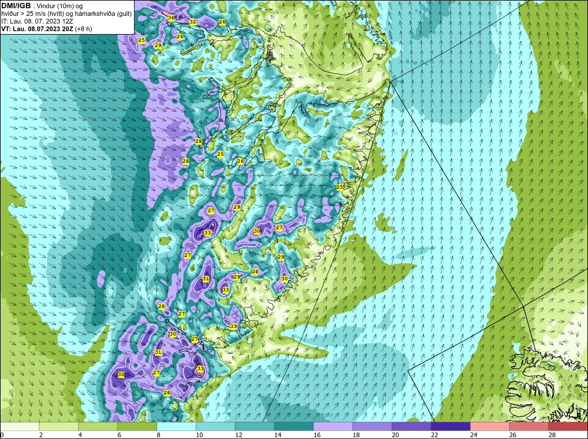Choose the 22–24 m/s dark indigo swatch
The height and width of the screenshot is (439, 588).
pyautogui.click(x=451, y=426)
